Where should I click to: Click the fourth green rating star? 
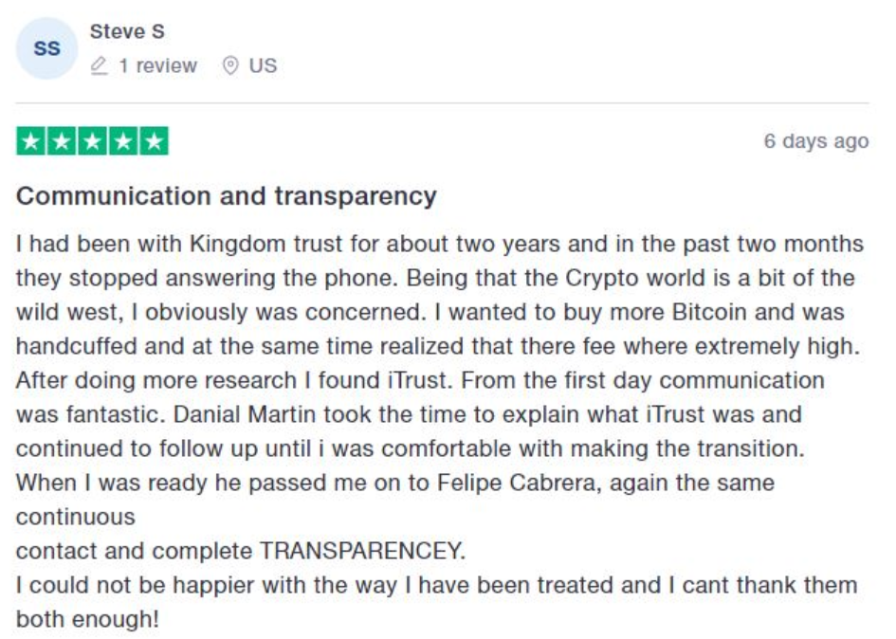(x=123, y=141)
